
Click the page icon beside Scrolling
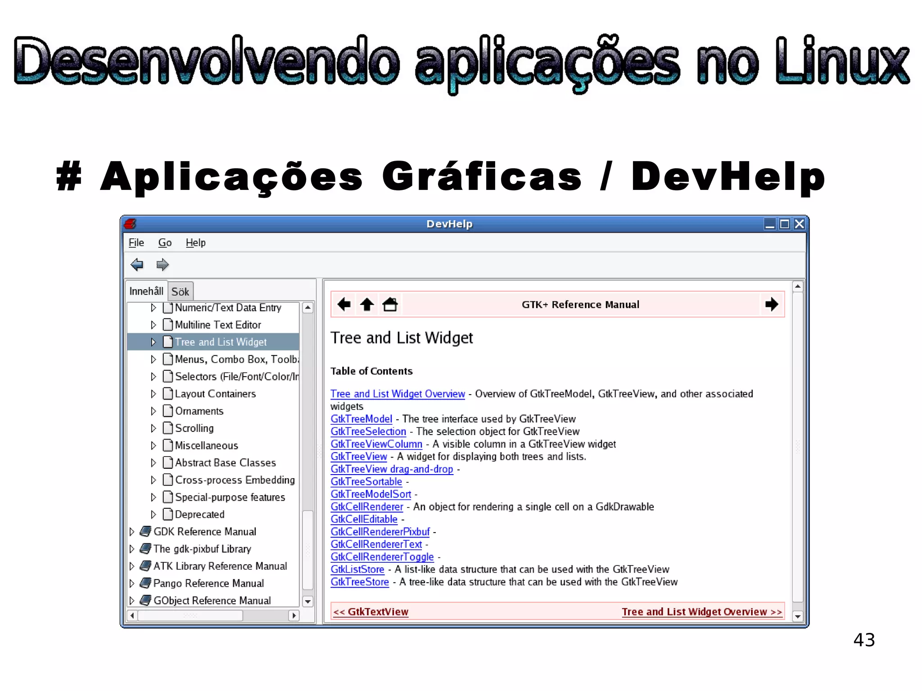click(x=168, y=428)
